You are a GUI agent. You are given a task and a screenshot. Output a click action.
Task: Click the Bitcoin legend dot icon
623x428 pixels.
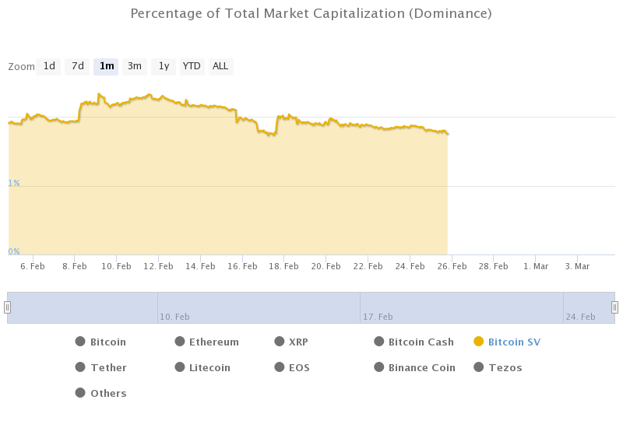pyautogui.click(x=80, y=342)
